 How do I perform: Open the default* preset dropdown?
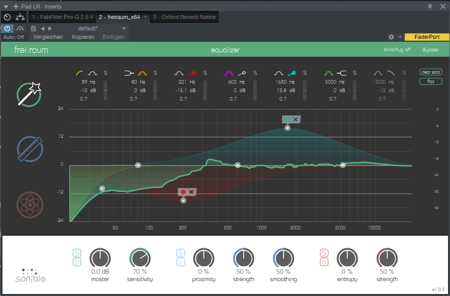pos(90,28)
